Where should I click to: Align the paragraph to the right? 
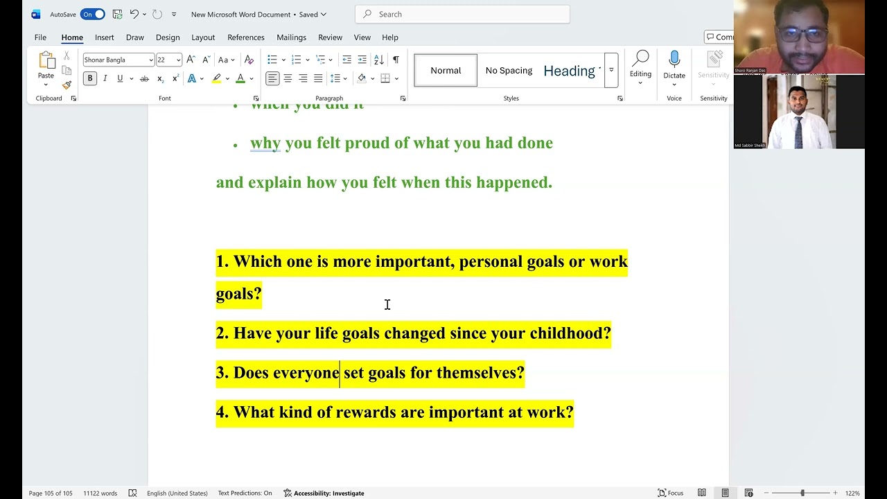(x=303, y=78)
